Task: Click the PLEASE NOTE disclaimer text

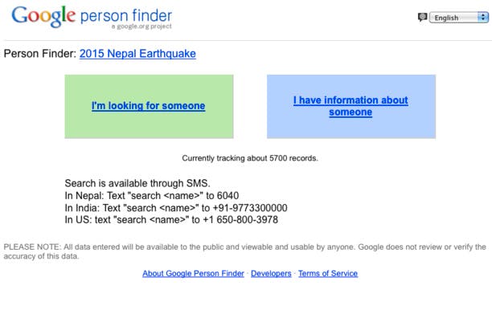Action: [x=244, y=251]
